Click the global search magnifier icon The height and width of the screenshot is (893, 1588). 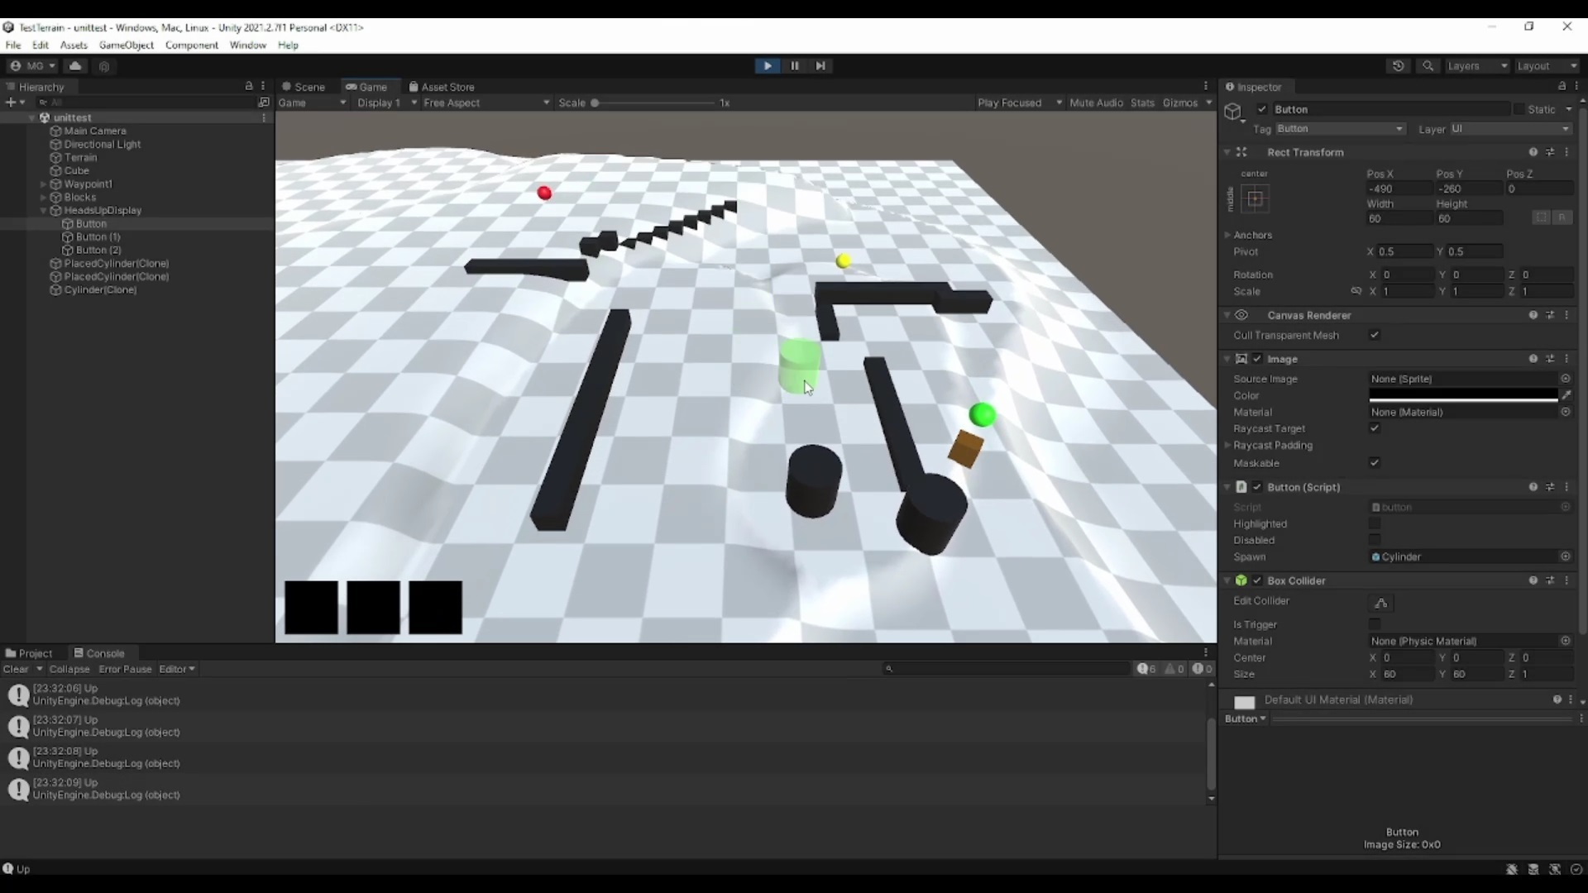[x=1428, y=66]
